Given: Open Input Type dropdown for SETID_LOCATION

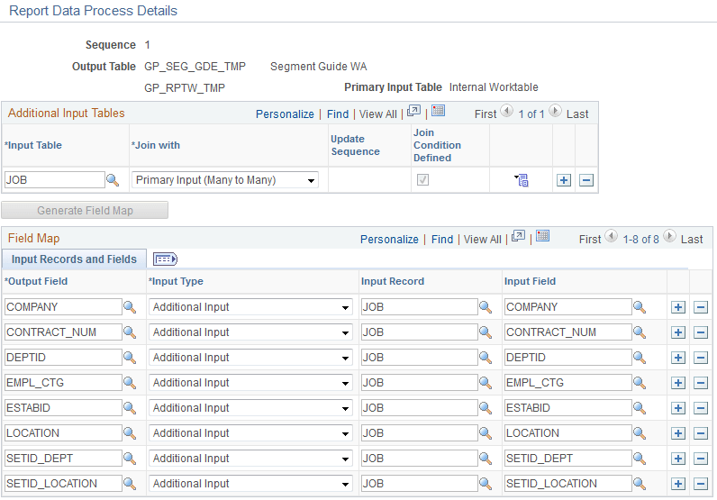Looking at the screenshot, I should pyautogui.click(x=250, y=484).
